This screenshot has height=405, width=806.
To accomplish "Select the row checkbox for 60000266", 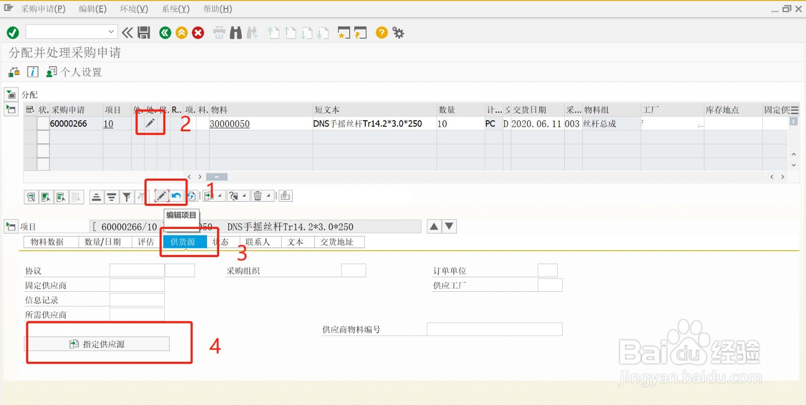I will point(43,124).
